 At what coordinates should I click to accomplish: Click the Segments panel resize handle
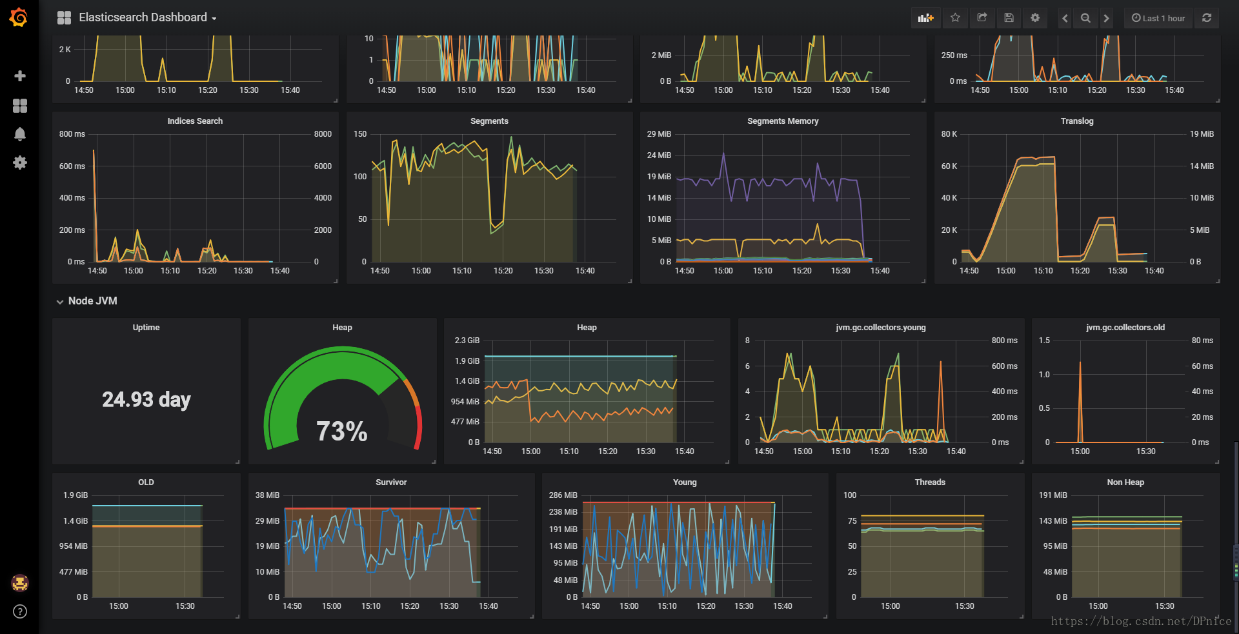[630, 281]
